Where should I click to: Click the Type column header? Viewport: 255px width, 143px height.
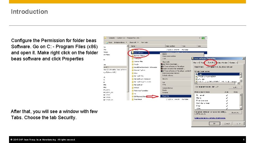pos(189,46)
